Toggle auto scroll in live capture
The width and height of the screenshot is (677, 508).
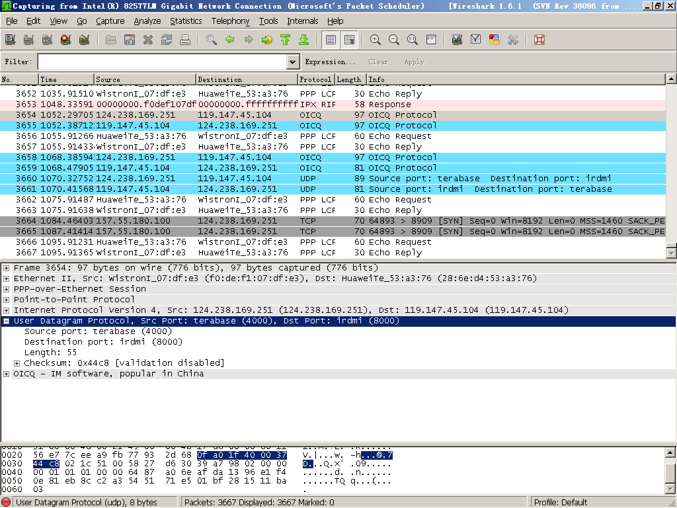click(349, 40)
